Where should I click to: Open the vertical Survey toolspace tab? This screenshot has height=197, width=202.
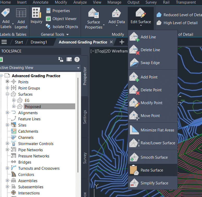[85, 158]
